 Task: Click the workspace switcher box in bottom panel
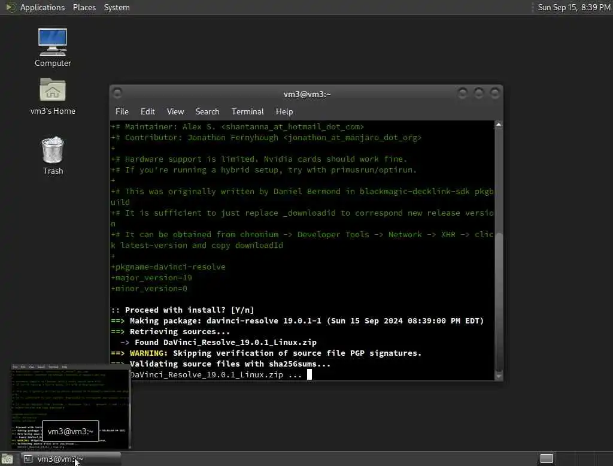tap(546, 459)
